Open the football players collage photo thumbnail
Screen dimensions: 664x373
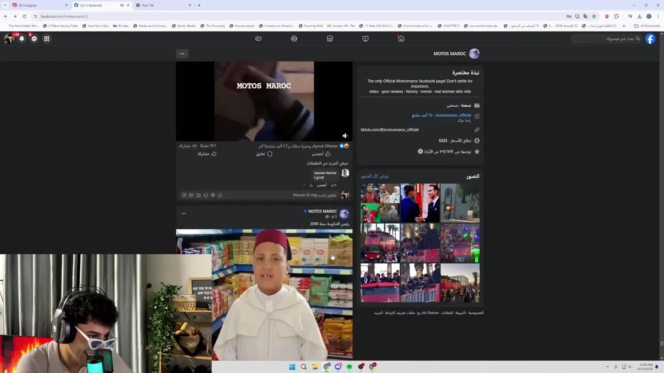pyautogui.click(x=380, y=203)
